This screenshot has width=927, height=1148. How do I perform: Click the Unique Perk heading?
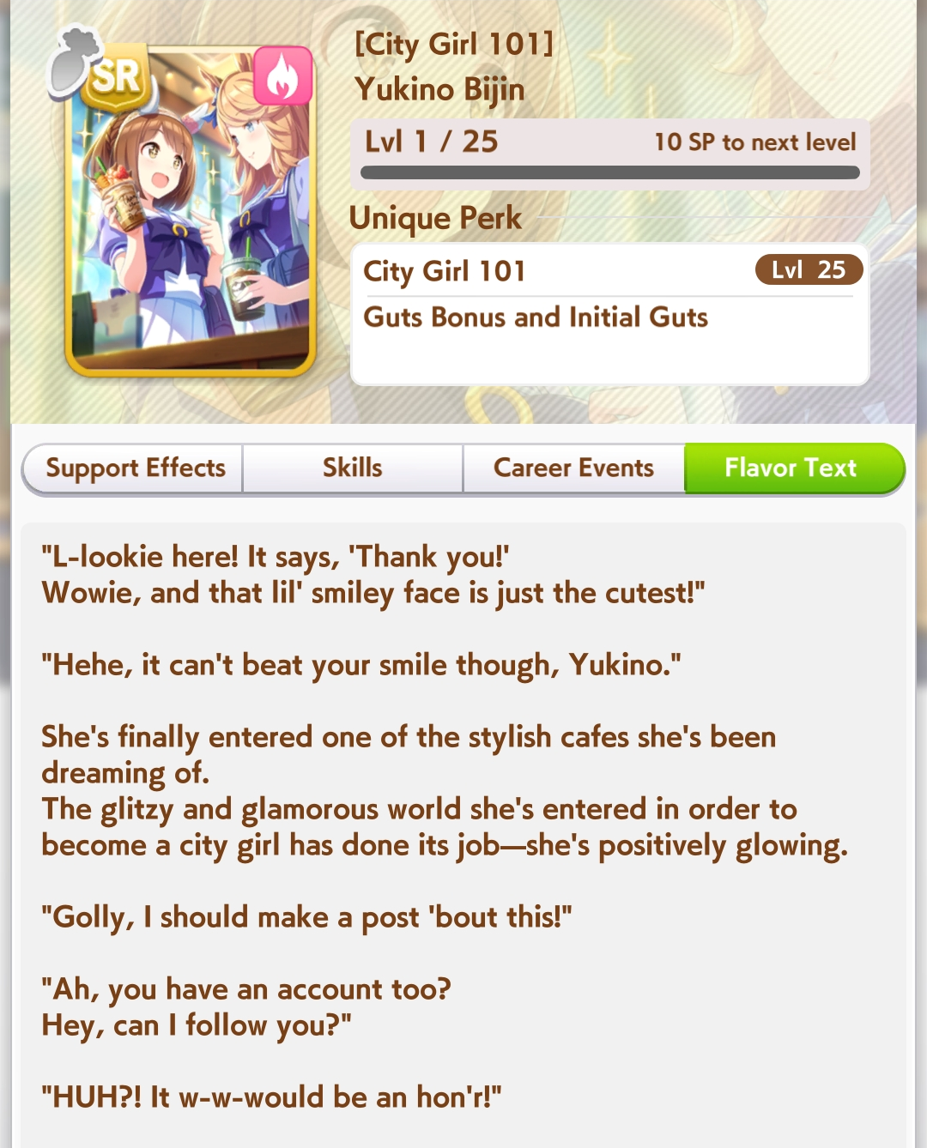[x=435, y=218]
